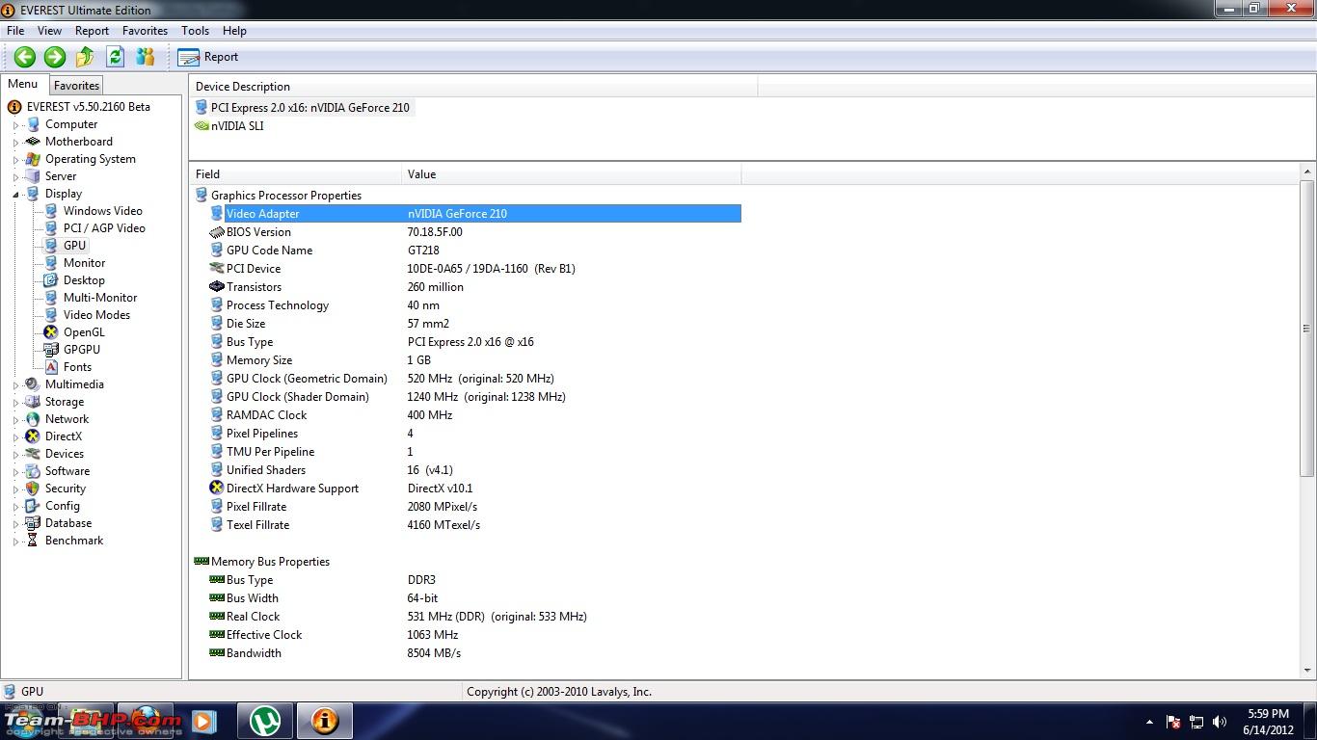Click the OpenGL icon in tree
The height and width of the screenshot is (740, 1317).
point(51,332)
